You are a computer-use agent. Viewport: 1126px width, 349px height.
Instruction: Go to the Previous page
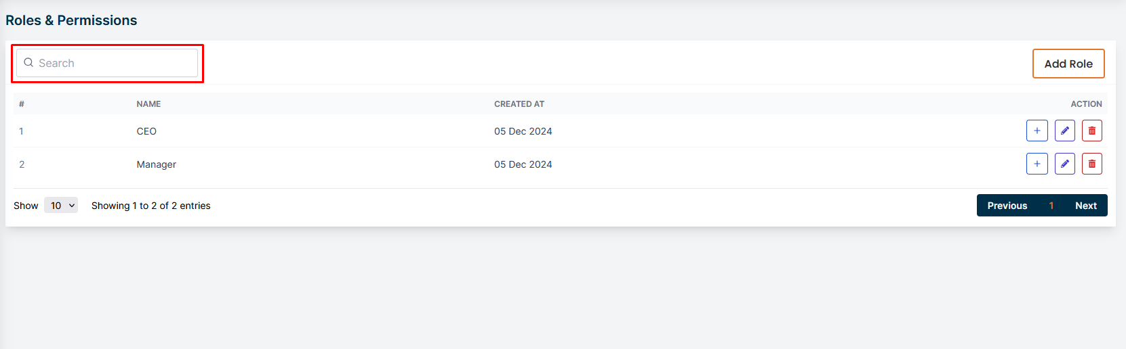[1007, 206]
